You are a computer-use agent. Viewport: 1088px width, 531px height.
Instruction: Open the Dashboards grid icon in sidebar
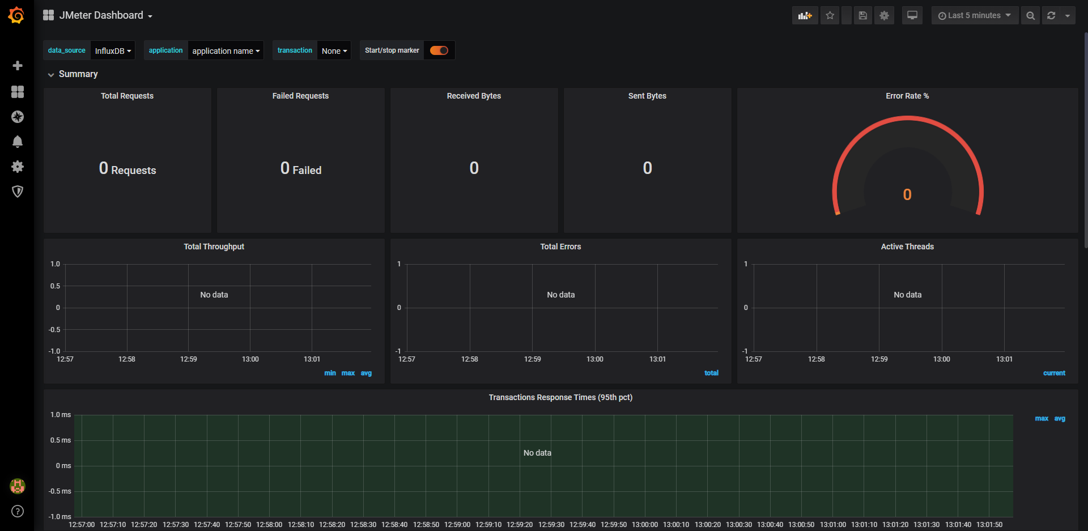coord(18,92)
